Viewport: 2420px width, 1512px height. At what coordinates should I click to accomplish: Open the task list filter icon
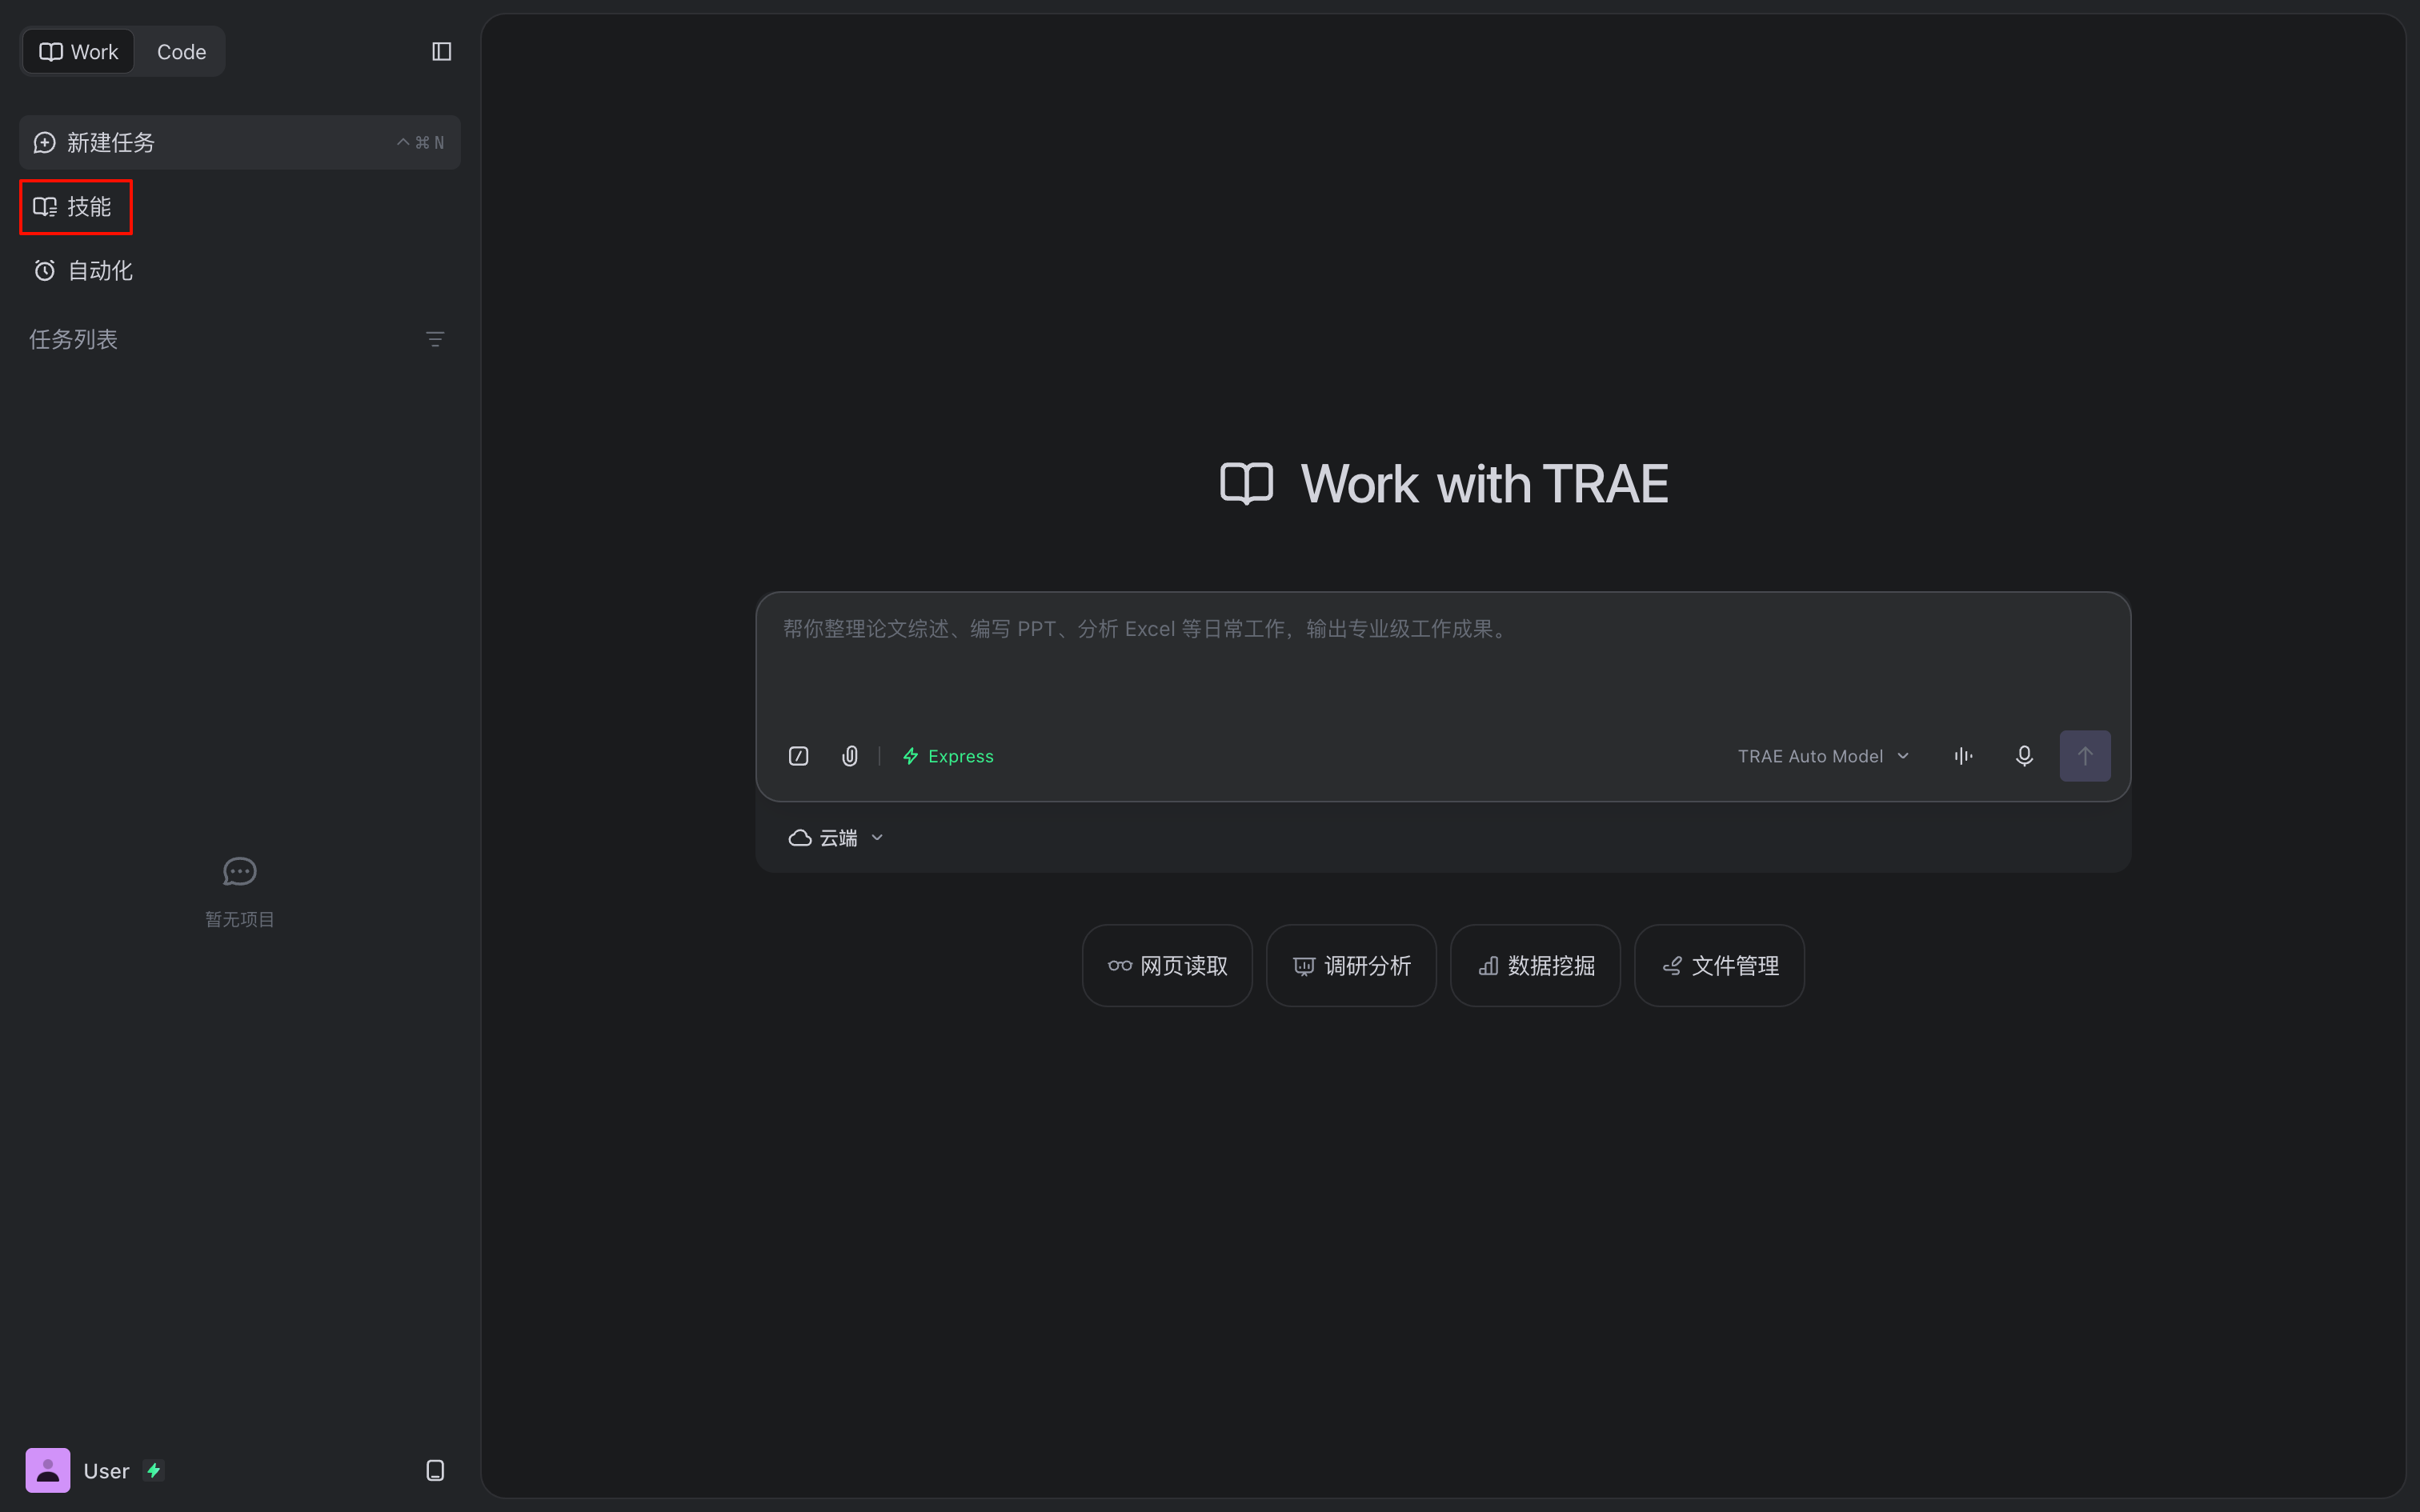(435, 340)
